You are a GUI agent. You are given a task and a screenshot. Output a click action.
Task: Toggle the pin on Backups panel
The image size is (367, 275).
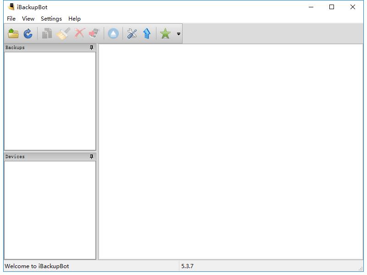91,48
